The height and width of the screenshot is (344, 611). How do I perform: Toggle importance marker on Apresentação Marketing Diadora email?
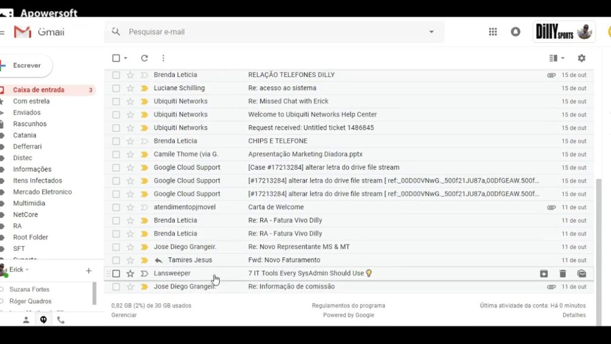[x=144, y=155]
